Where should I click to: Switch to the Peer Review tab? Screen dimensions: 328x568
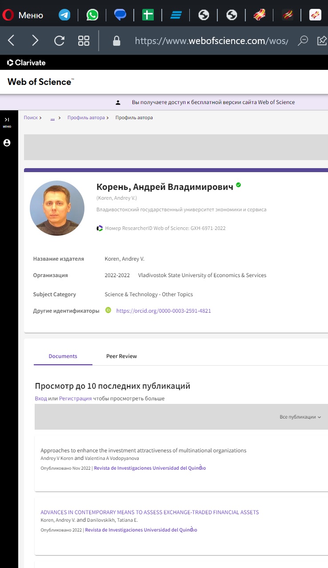(x=121, y=356)
